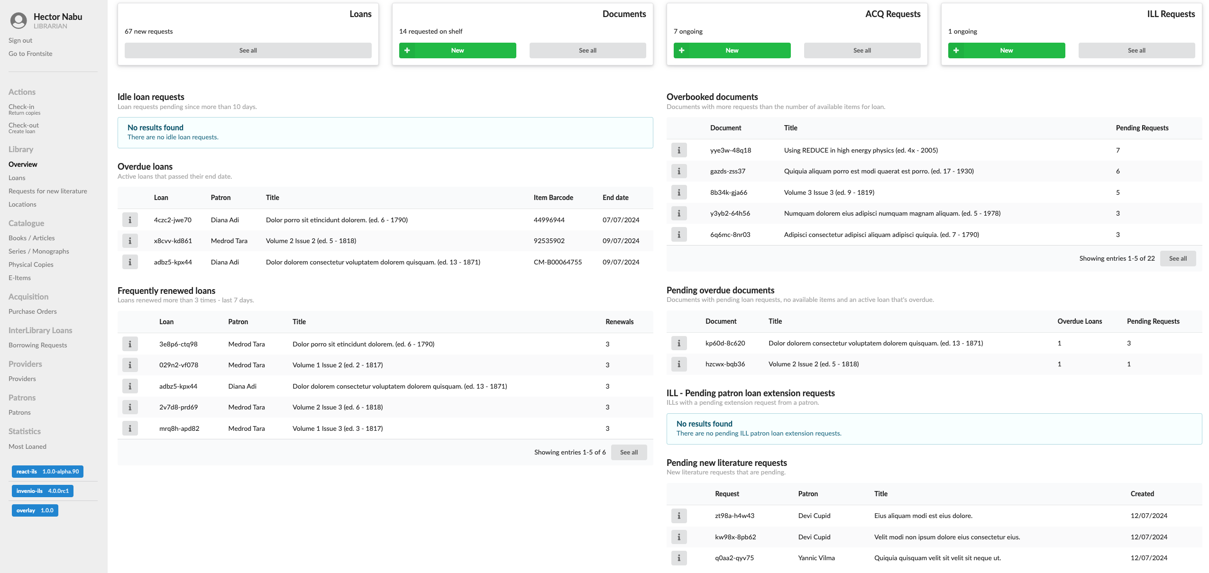The height and width of the screenshot is (573, 1209).
Task: Click See all for Frequently renewed loans
Action: point(628,452)
